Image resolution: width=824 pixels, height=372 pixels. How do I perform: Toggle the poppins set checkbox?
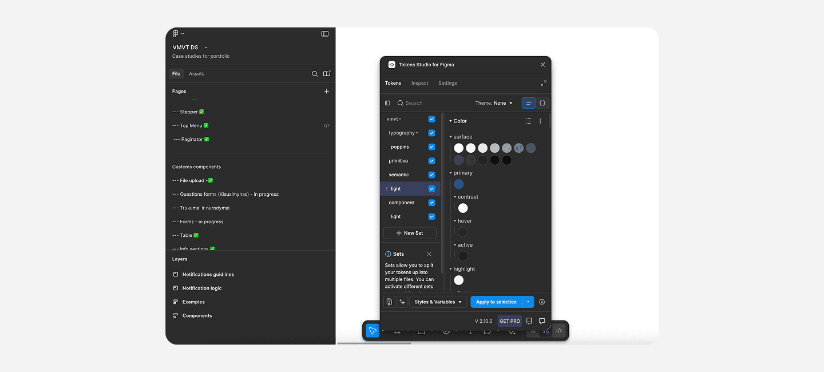click(431, 147)
